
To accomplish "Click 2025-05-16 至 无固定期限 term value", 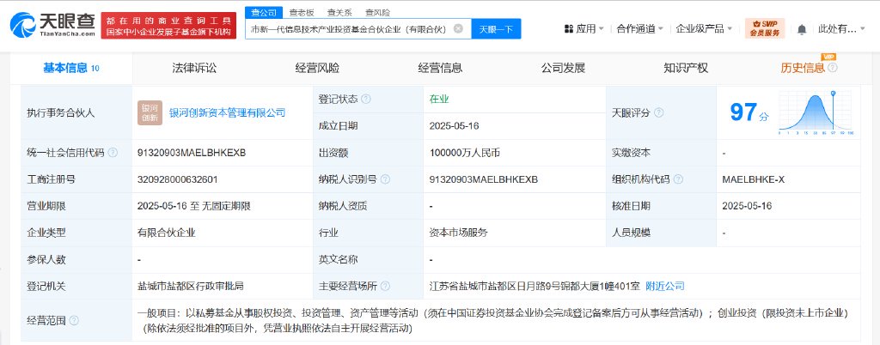I will click(193, 206).
